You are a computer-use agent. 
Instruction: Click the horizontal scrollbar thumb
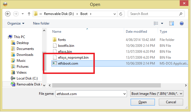pyautogui.click(x=106, y=85)
